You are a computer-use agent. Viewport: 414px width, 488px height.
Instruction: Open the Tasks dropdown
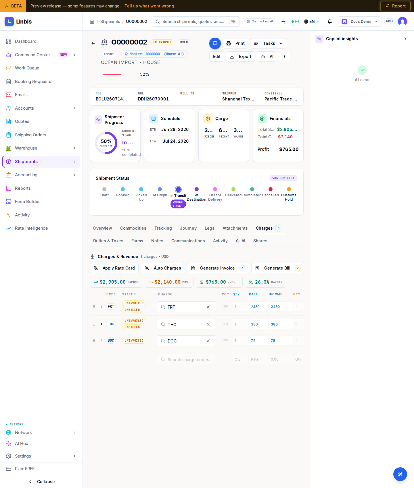coord(269,43)
